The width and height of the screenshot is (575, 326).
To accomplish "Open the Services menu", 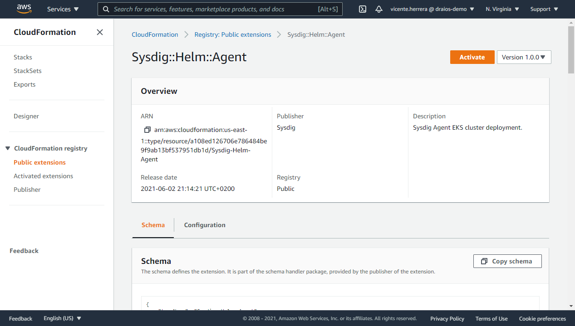I will coord(62,9).
